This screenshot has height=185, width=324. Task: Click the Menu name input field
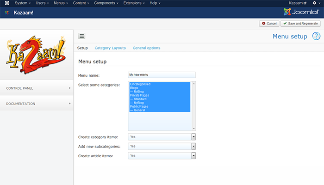[x=162, y=75]
